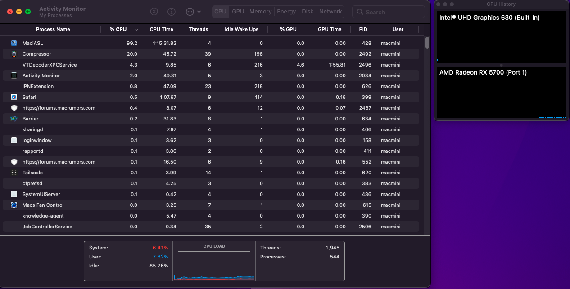Click the vertical scrollbar of the process list
The width and height of the screenshot is (570, 289).
(x=427, y=43)
